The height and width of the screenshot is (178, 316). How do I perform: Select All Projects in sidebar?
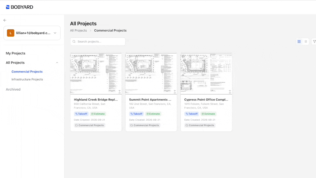(x=15, y=63)
